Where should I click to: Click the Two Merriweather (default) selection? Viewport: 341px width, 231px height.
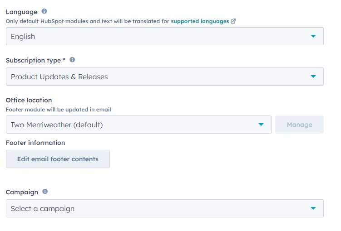point(57,125)
